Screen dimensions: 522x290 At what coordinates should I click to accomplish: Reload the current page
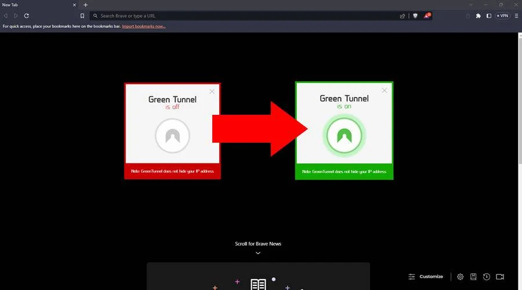coord(26,16)
